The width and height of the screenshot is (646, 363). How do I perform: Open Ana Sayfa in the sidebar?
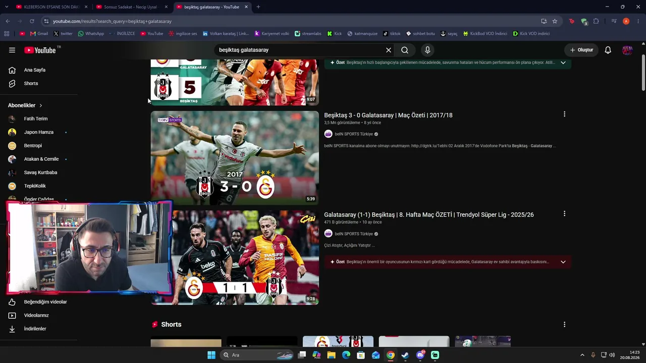coord(34,70)
